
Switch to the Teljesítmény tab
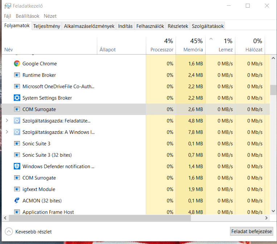pyautogui.click(x=47, y=26)
